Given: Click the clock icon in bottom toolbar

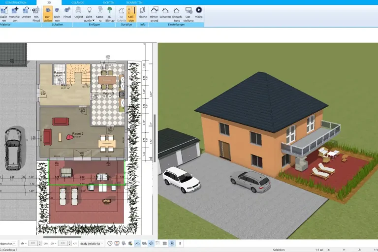Looking at the screenshot, I should click(x=110, y=243).
